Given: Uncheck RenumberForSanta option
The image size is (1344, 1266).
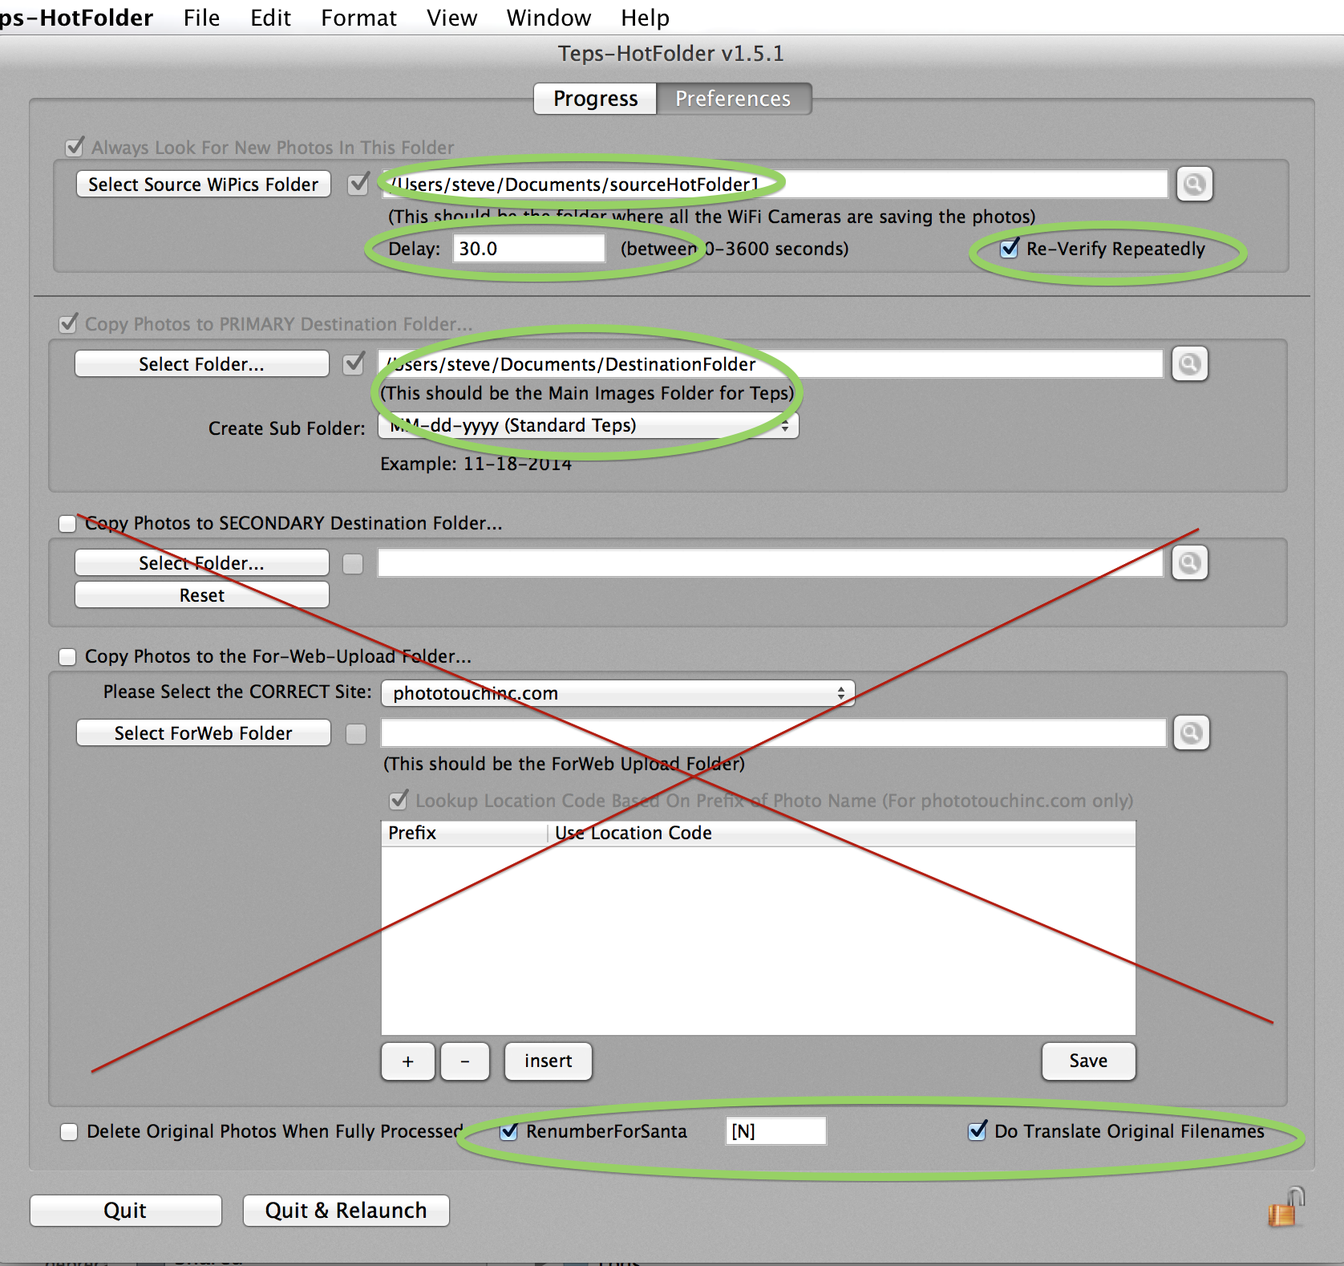Looking at the screenshot, I should click(508, 1131).
